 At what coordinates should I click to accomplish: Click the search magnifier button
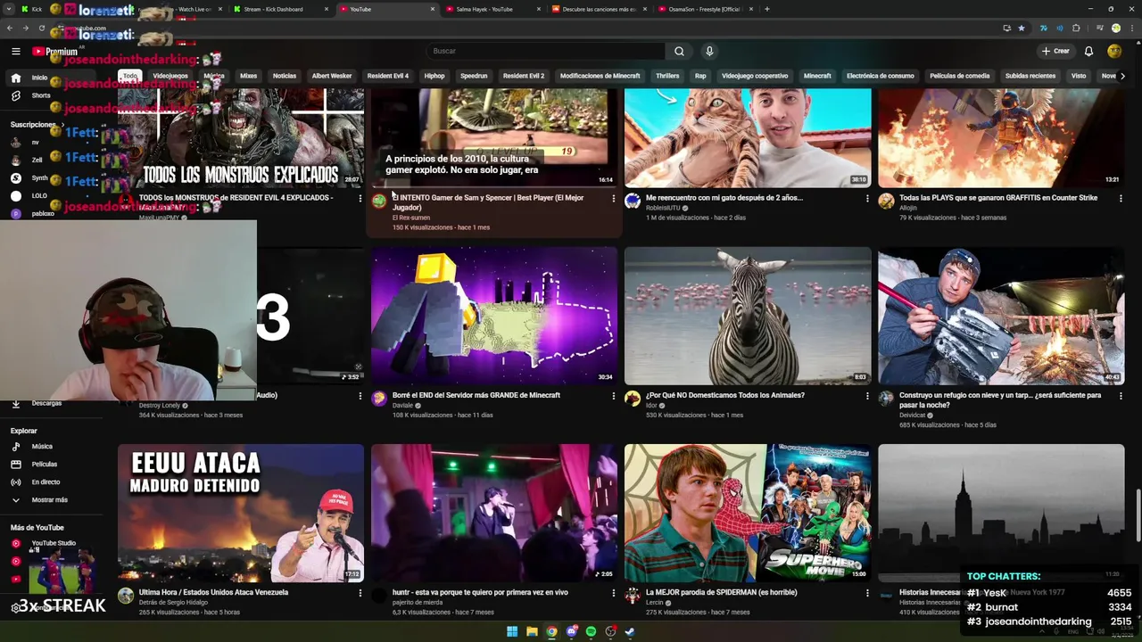tap(679, 51)
